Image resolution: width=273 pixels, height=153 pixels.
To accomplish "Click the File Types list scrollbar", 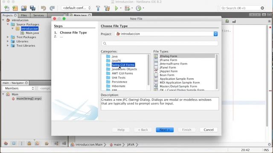I will (x=217, y=72).
